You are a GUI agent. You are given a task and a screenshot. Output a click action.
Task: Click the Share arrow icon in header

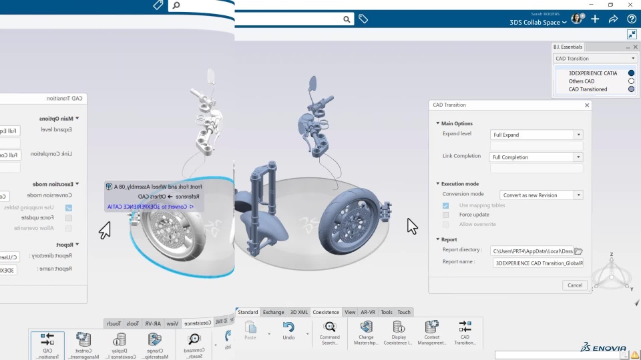click(x=613, y=19)
